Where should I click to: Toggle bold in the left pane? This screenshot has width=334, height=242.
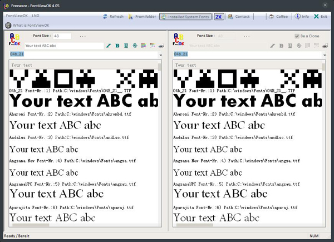[117, 46]
